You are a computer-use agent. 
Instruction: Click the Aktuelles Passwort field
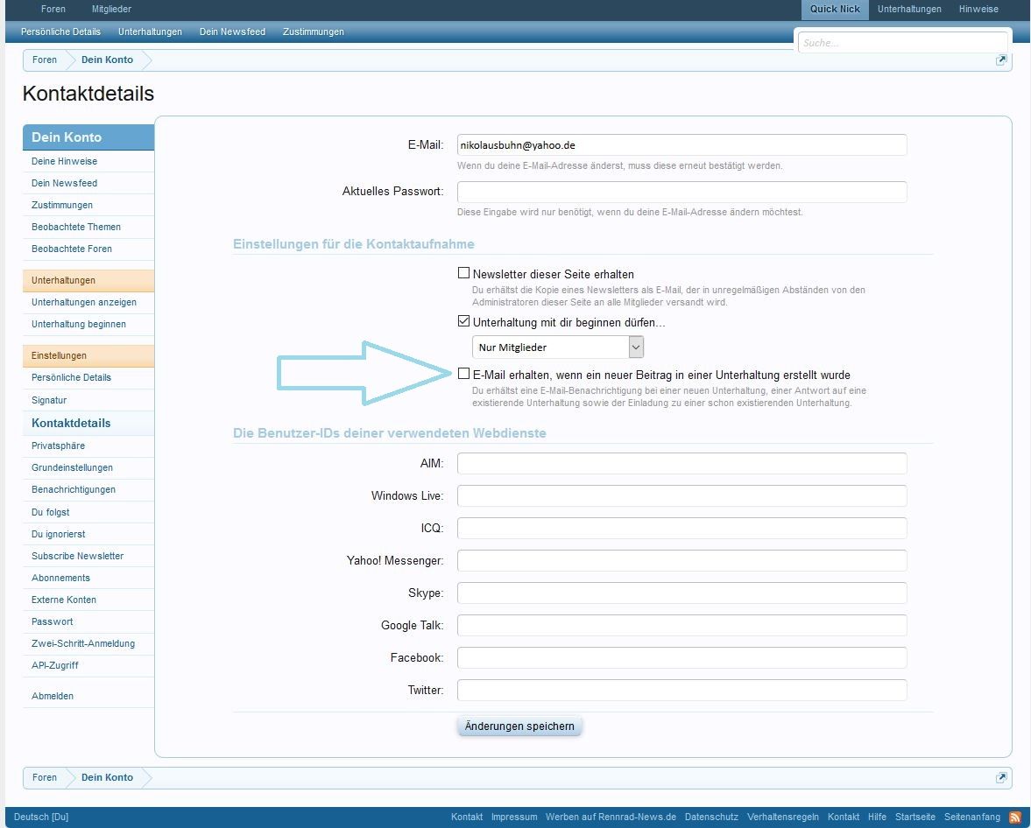681,192
